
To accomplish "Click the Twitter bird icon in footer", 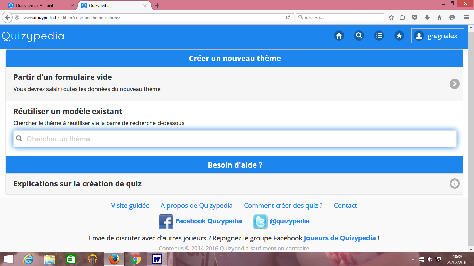I will click(260, 222).
